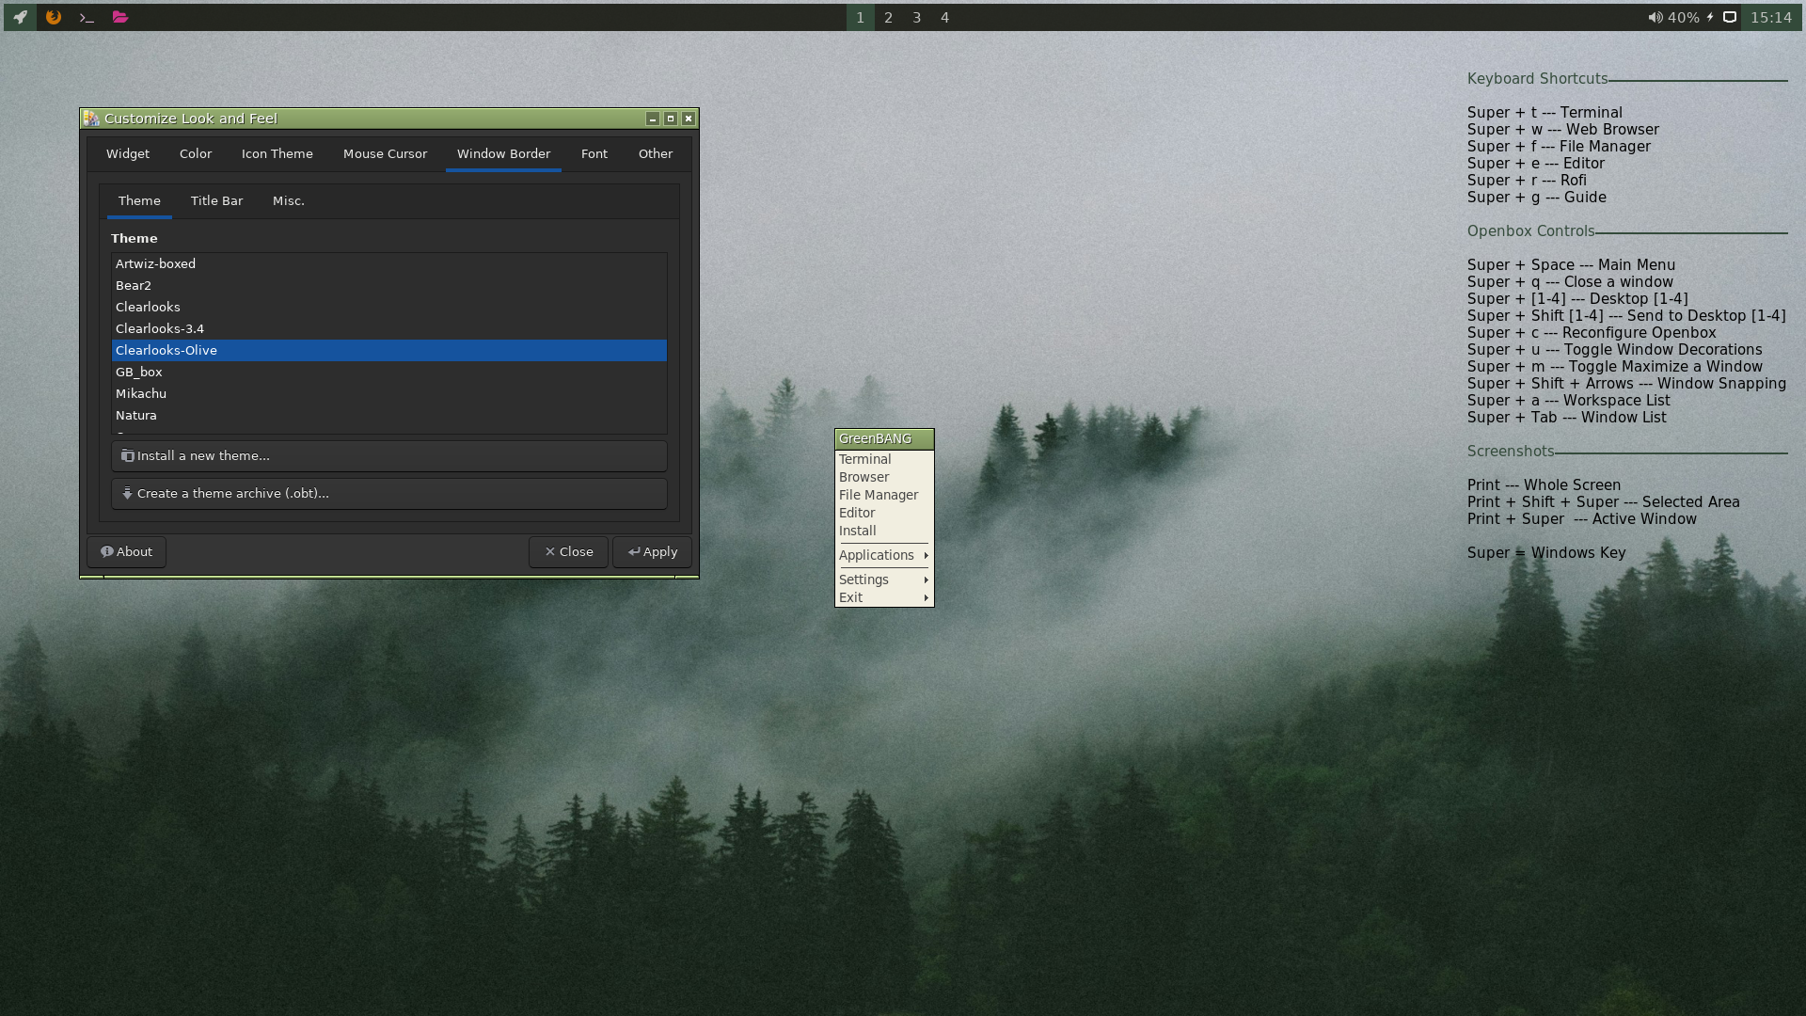Select the GB_box theme
This screenshot has width=1806, height=1016.
(389, 372)
